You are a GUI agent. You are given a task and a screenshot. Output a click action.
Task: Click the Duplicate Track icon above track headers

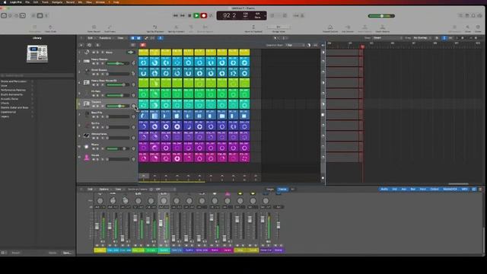(90, 45)
